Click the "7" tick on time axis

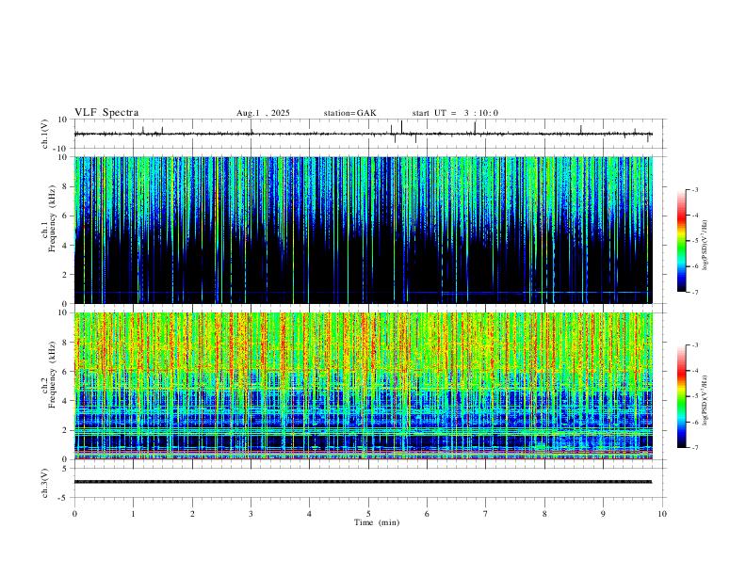click(486, 514)
